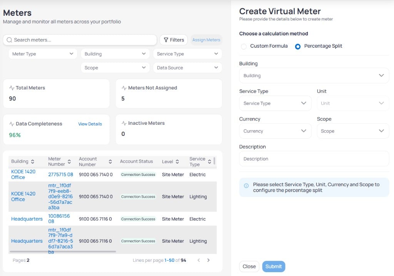Click the Total Meters pulse icon
394x276 pixels.
point(12,88)
